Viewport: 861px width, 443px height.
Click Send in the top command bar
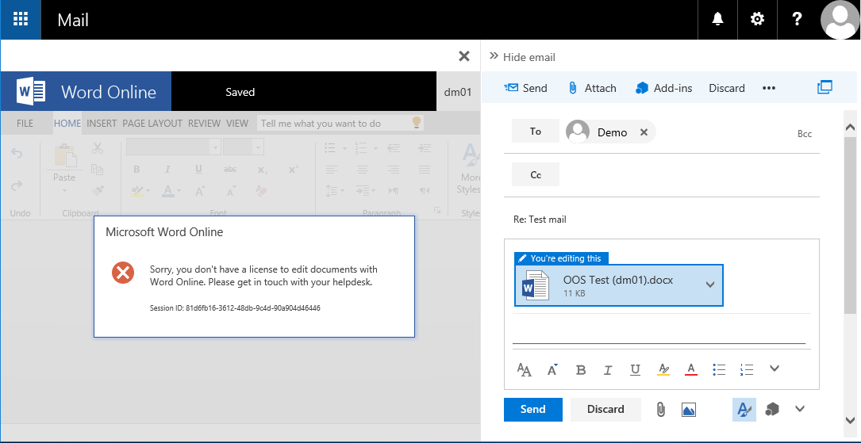[x=525, y=88]
